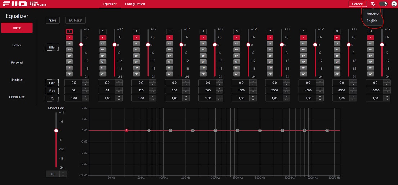Set band 4 filter to LP

click(169, 62)
